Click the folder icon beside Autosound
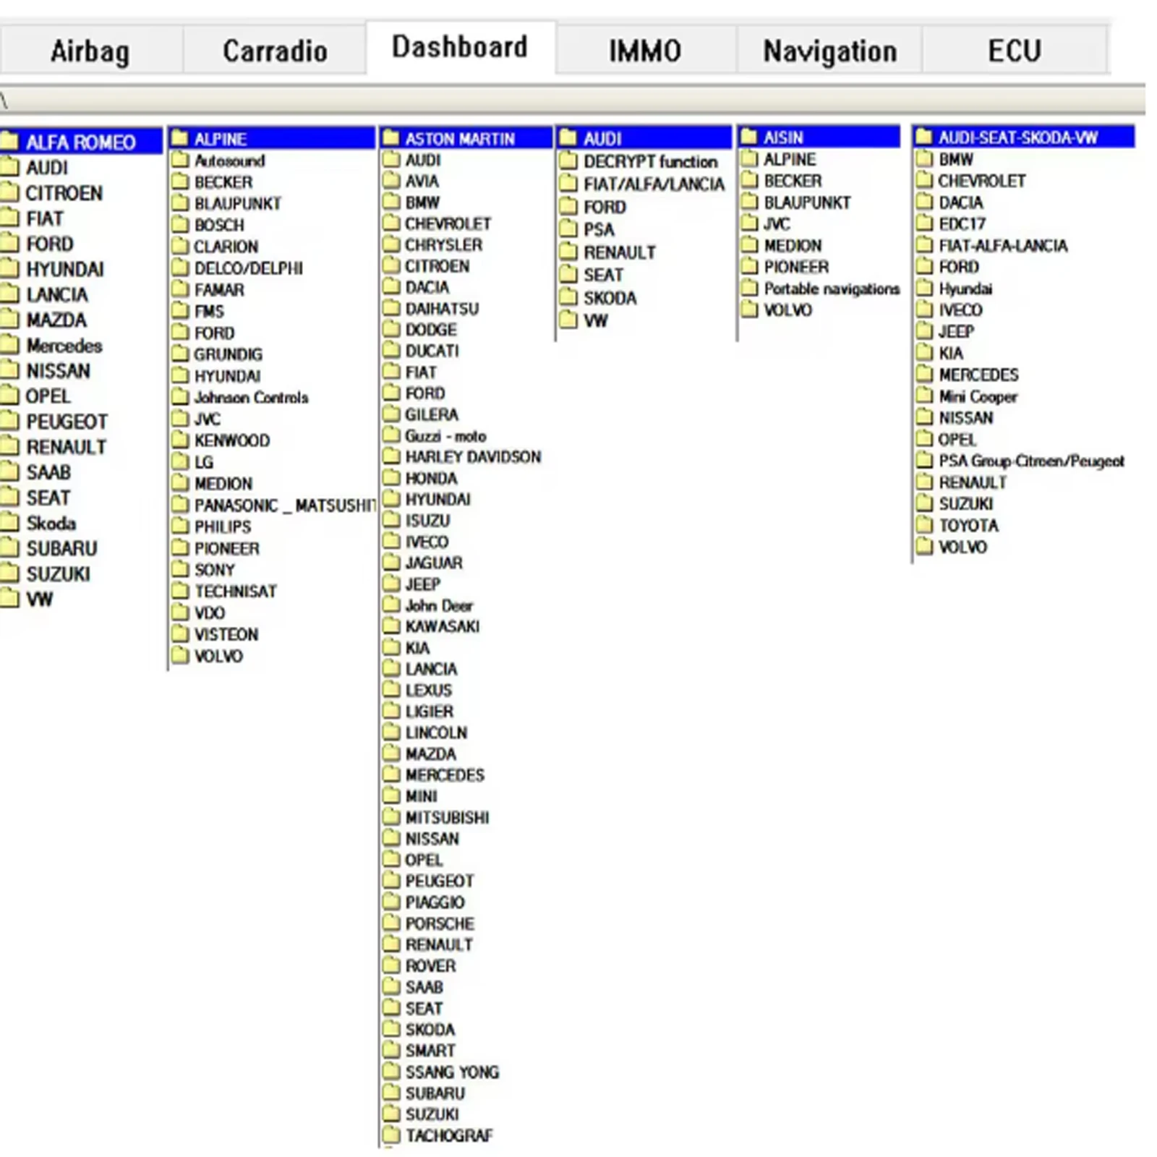The image size is (1157, 1157). [180, 161]
